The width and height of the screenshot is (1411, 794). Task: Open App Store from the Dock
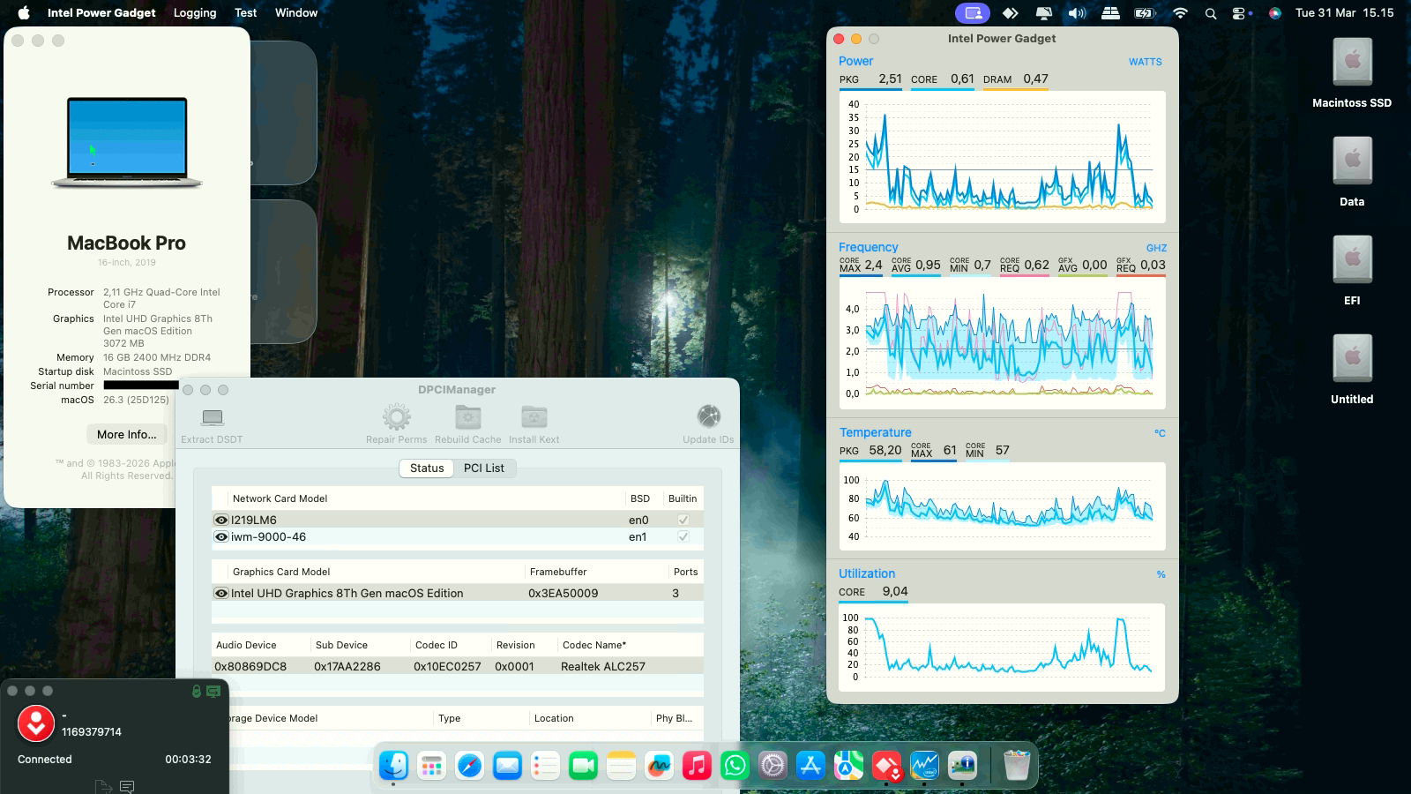[810, 766]
